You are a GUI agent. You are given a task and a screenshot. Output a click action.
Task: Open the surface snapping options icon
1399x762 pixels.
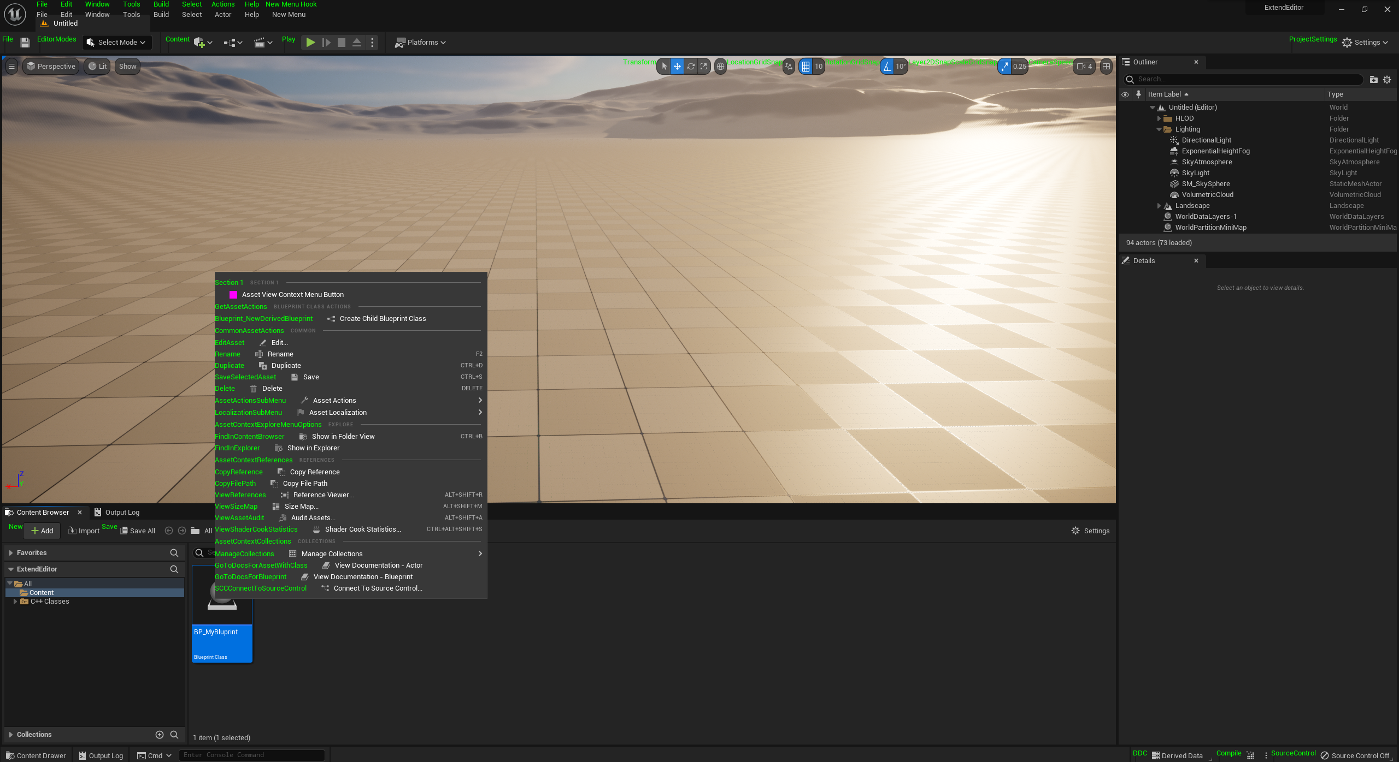tap(789, 67)
